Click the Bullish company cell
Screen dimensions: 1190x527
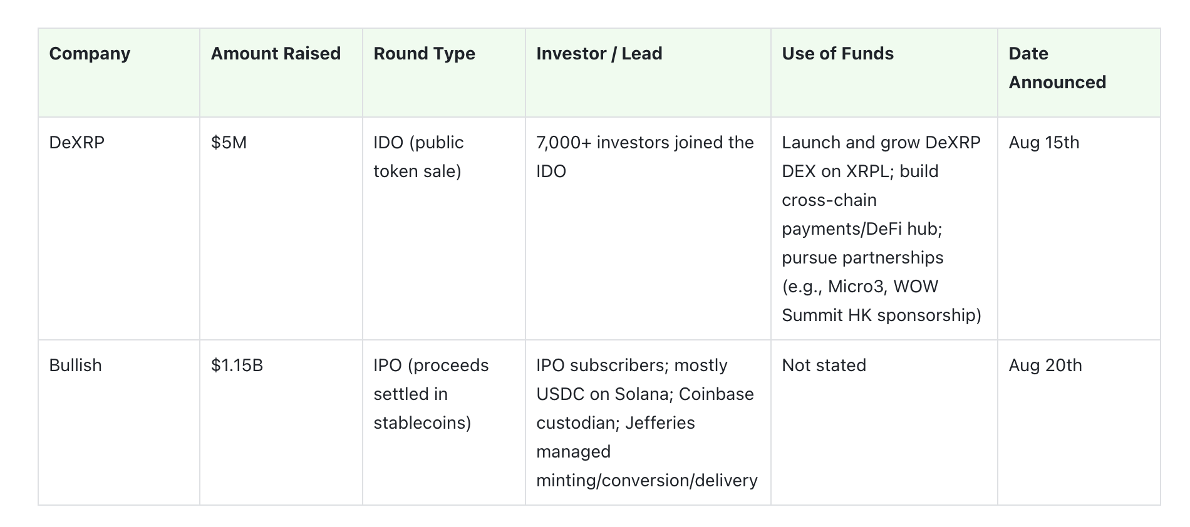coord(75,366)
